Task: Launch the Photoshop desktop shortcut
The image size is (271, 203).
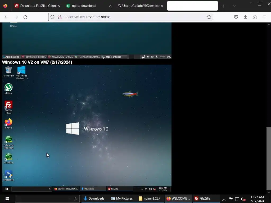Action: coord(8,176)
